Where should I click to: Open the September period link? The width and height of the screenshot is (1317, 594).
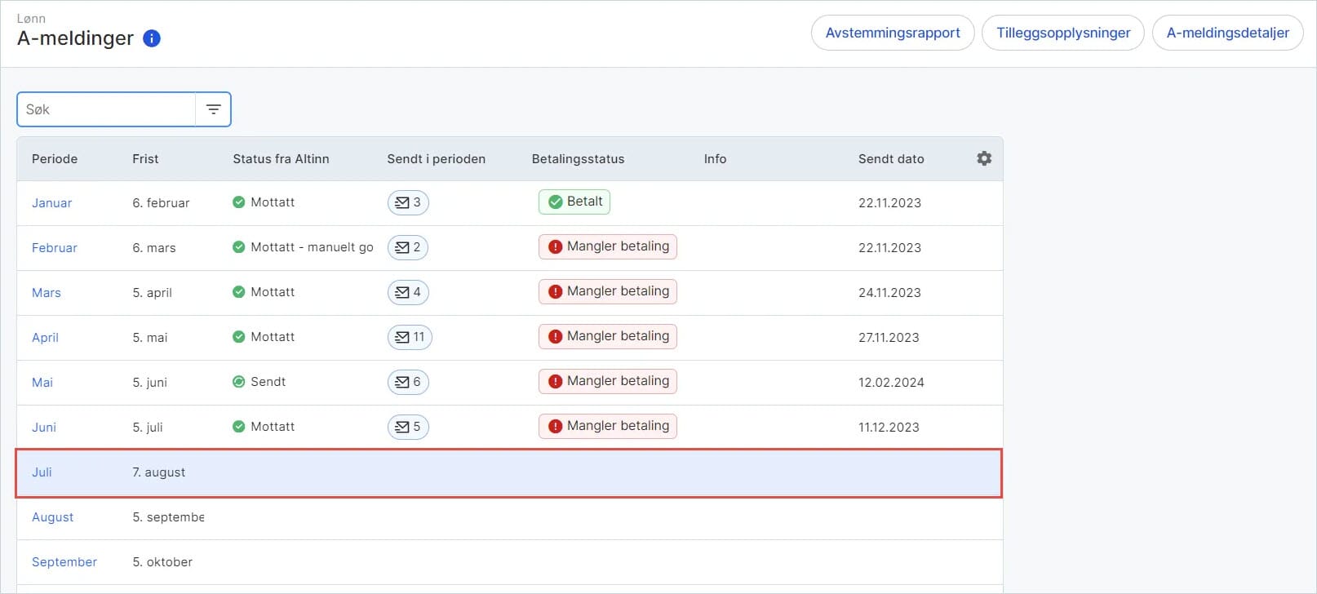point(64,562)
